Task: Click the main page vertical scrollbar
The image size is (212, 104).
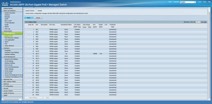Action: [210, 54]
